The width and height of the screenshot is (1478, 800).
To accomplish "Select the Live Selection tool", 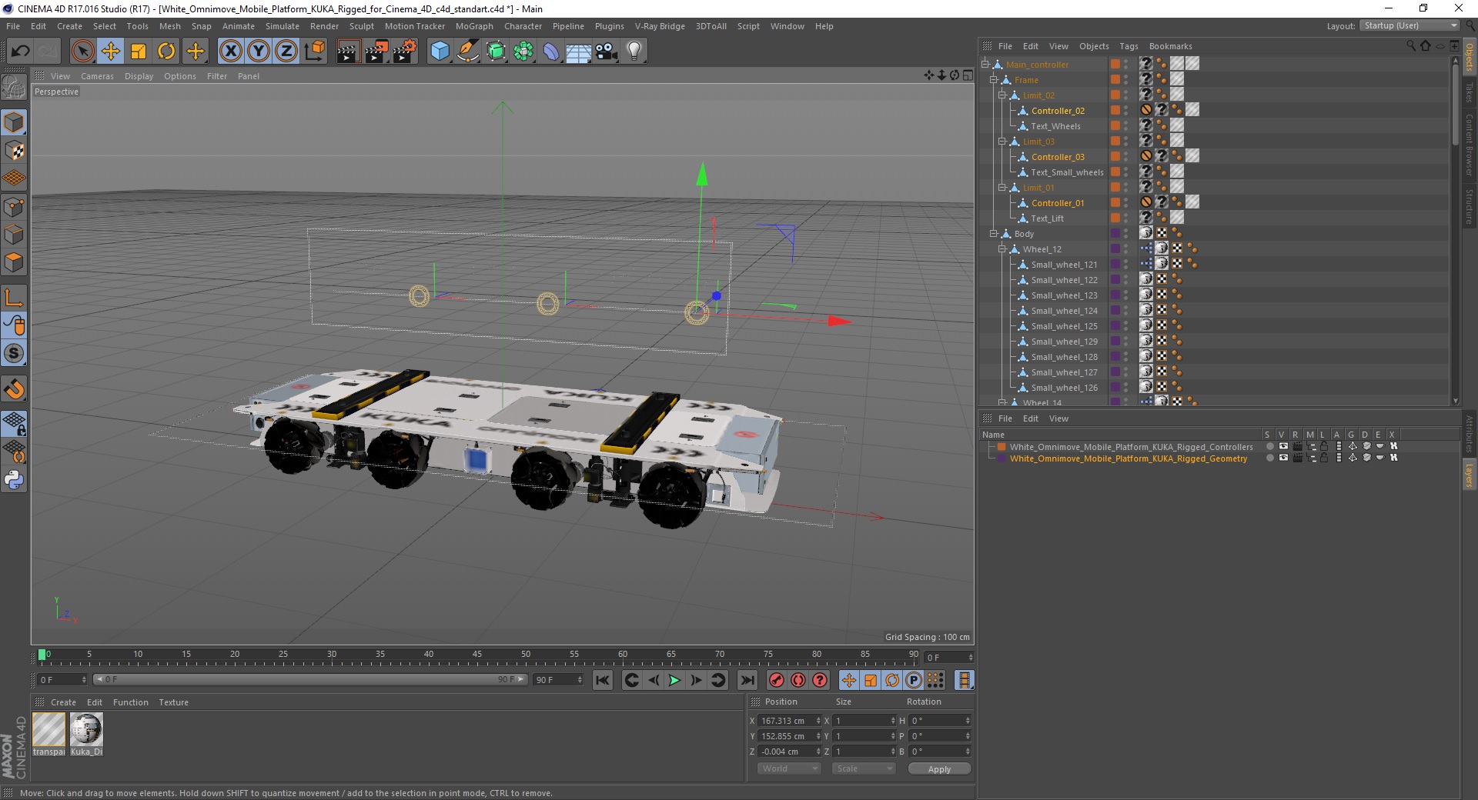I will pyautogui.click(x=82, y=52).
